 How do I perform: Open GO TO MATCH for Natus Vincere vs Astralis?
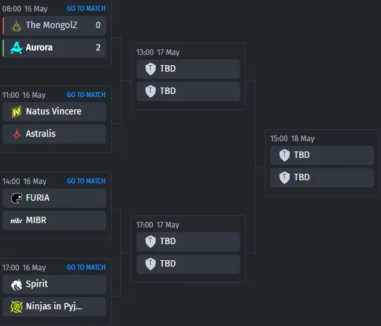[86, 95]
